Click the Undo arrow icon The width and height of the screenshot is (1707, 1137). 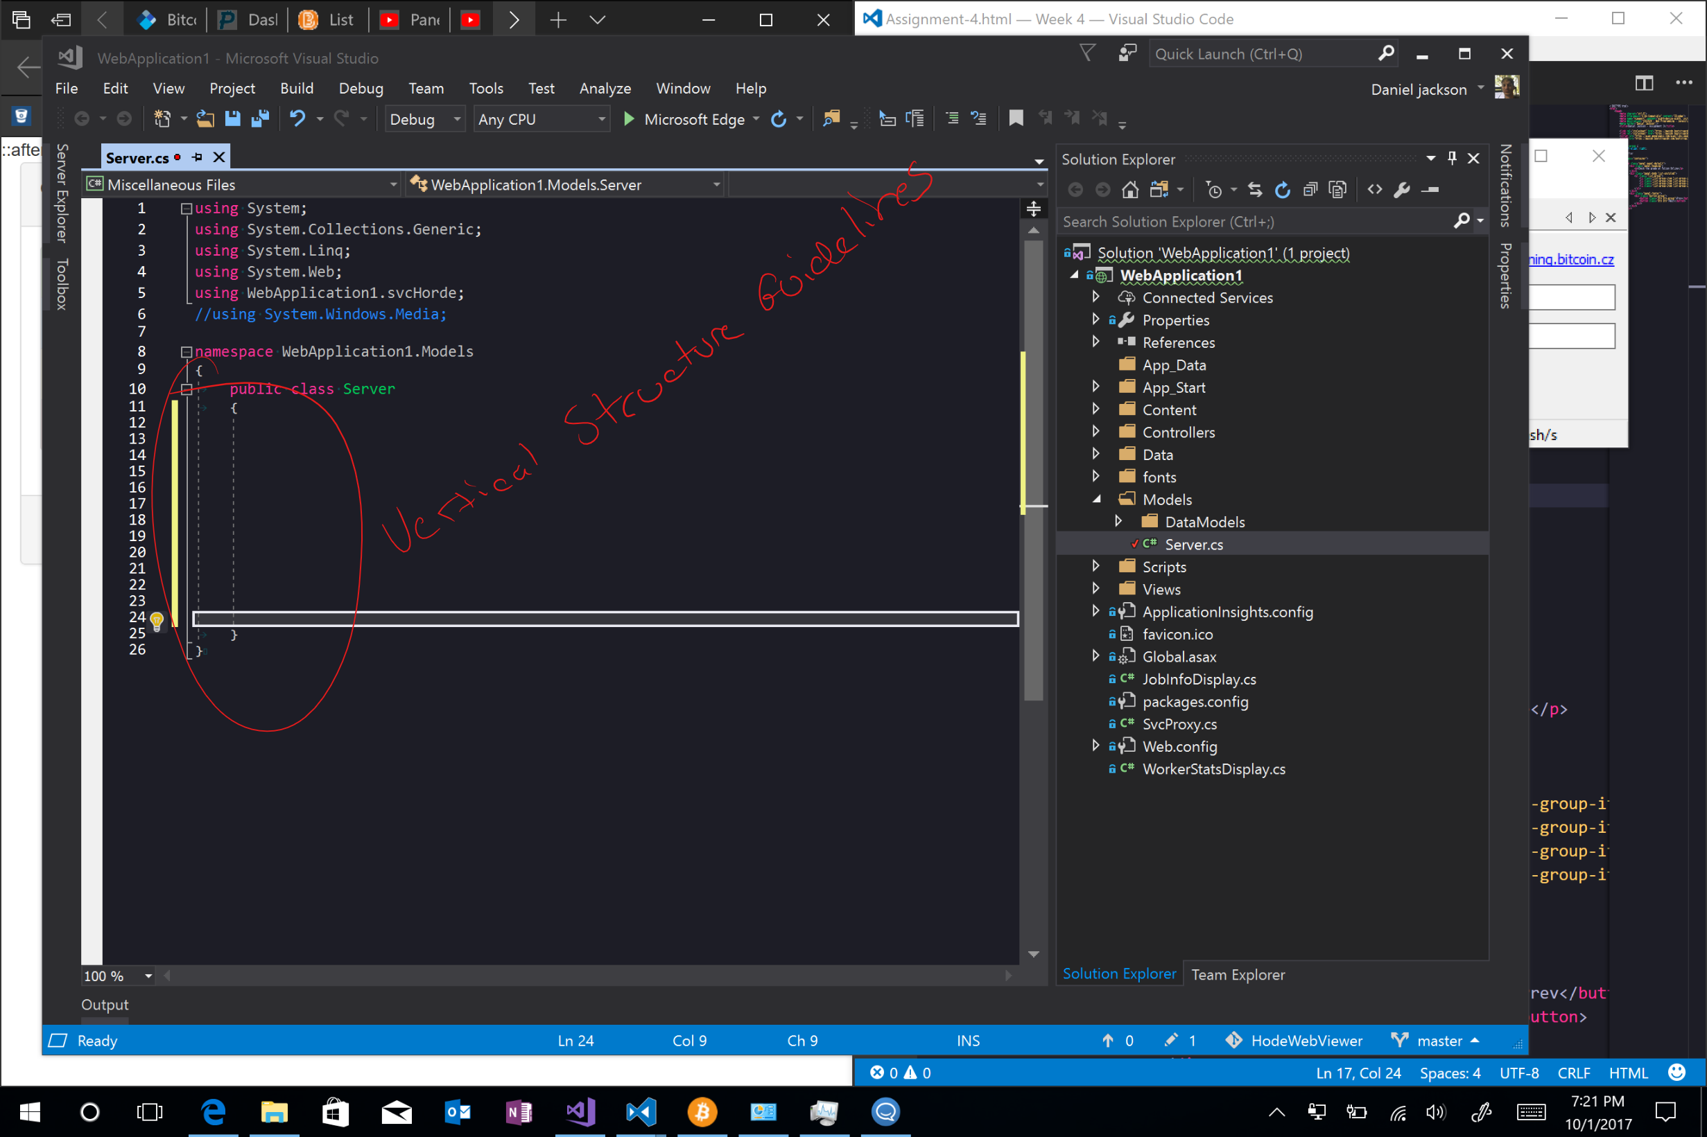297,119
